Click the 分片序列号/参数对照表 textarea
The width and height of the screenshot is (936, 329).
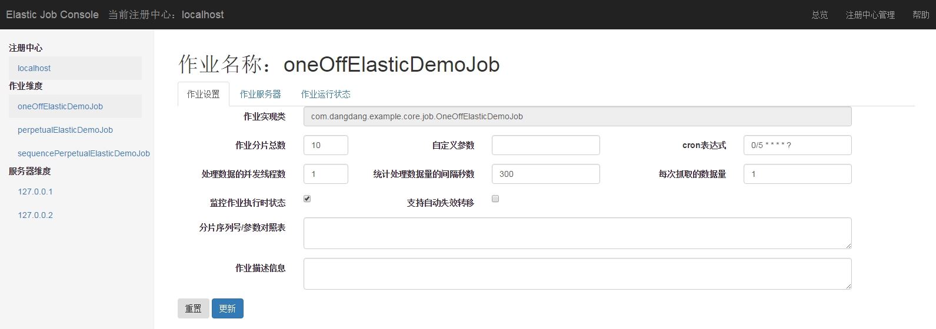click(577, 233)
